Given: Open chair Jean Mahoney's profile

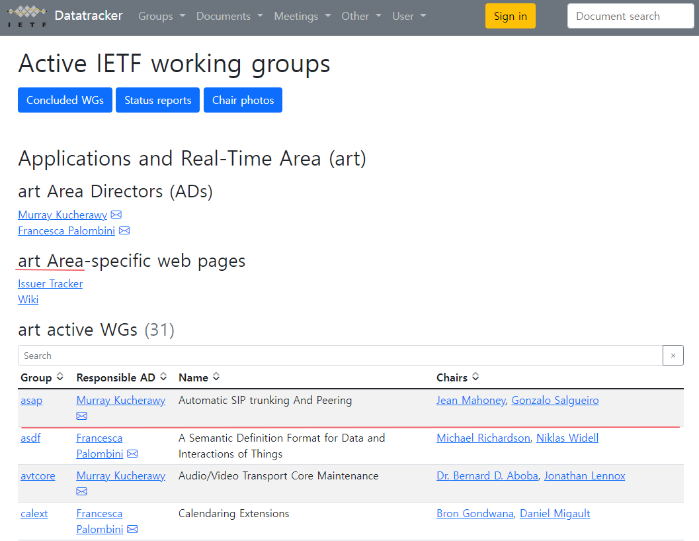Looking at the screenshot, I should pos(472,401).
